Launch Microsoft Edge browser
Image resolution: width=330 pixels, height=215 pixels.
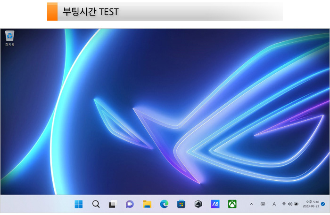coord(164,204)
